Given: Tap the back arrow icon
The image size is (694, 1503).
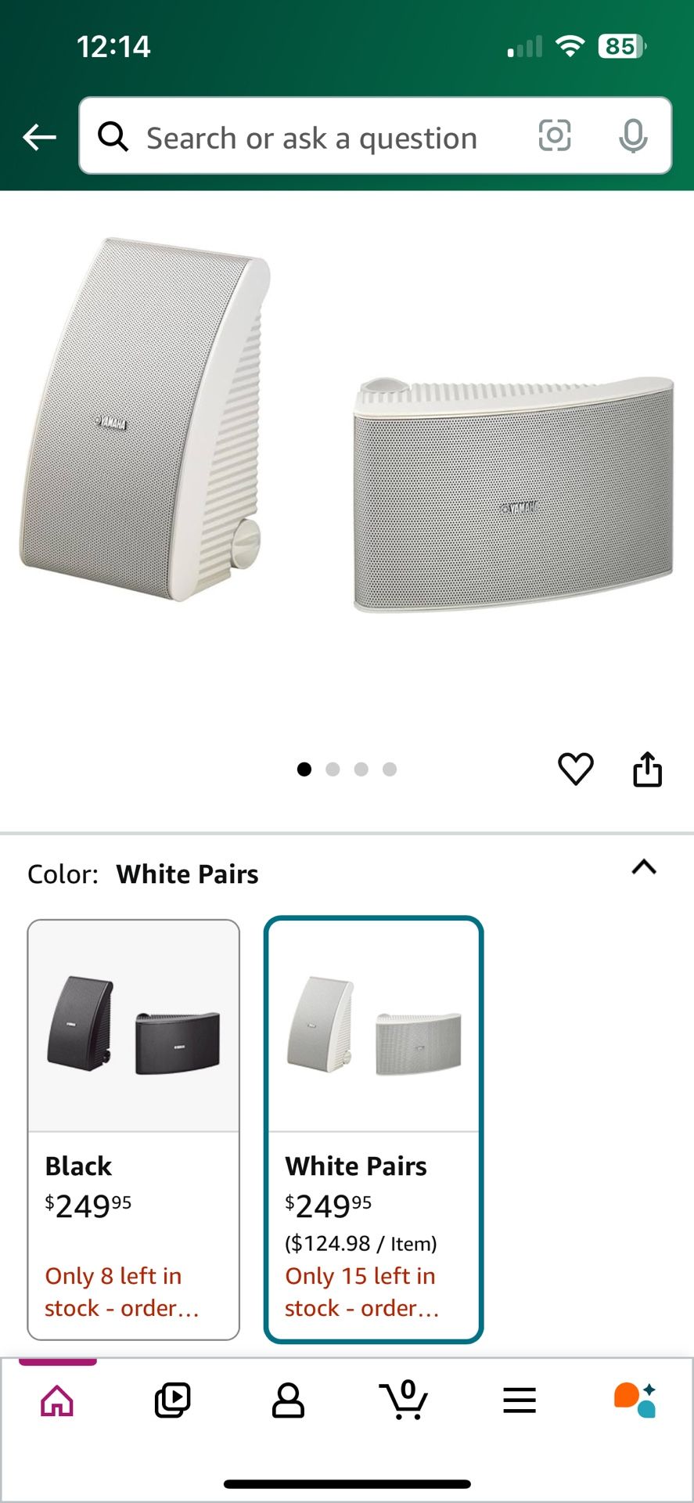Looking at the screenshot, I should [x=39, y=138].
